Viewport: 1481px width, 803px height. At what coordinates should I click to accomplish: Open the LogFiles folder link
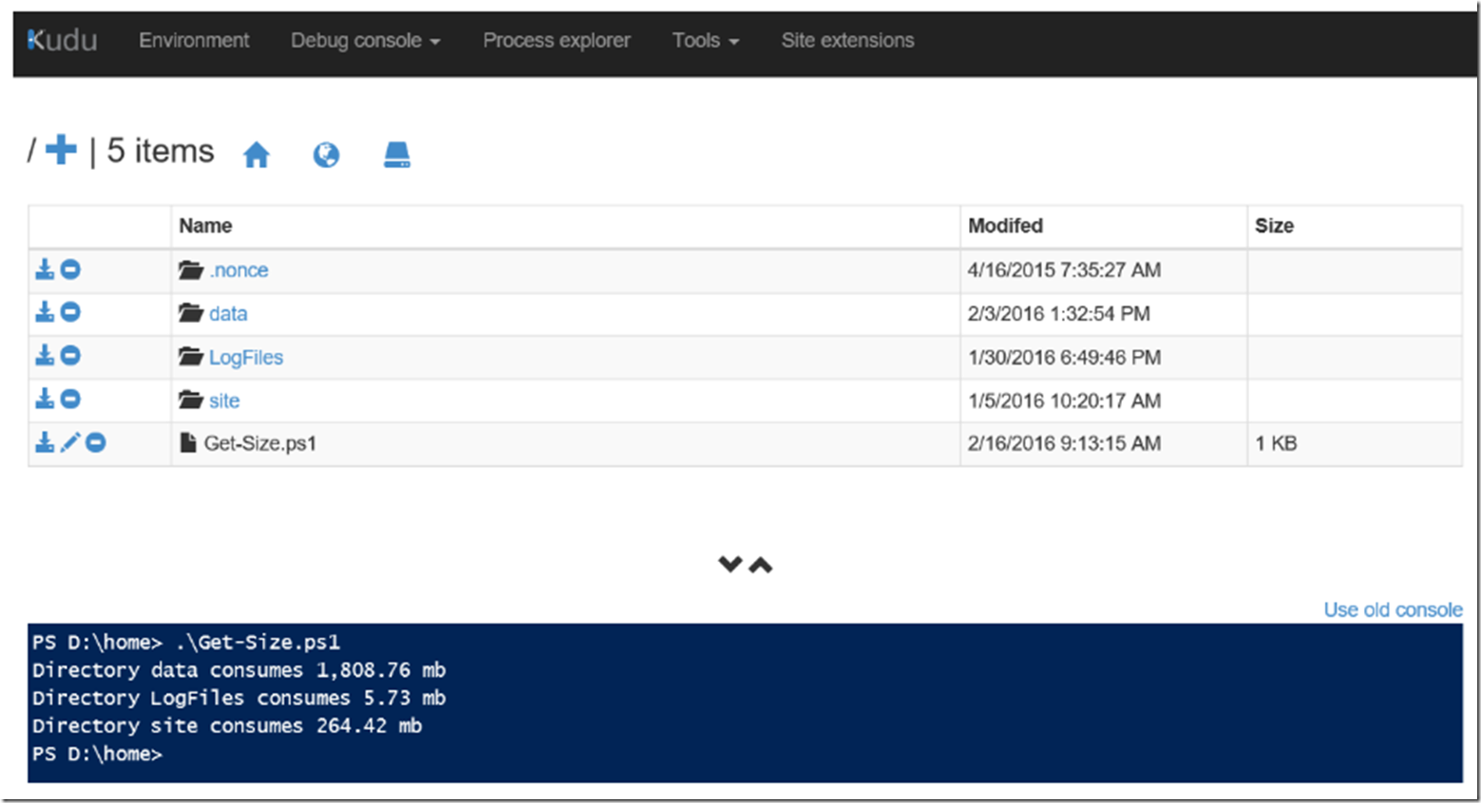pyautogui.click(x=246, y=358)
